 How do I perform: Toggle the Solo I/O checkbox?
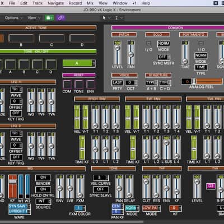[148, 44]
